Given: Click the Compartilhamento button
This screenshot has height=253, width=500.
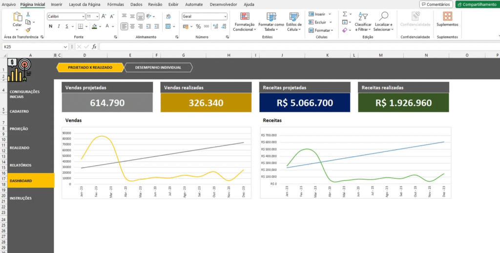Looking at the screenshot, I should click(x=477, y=4).
